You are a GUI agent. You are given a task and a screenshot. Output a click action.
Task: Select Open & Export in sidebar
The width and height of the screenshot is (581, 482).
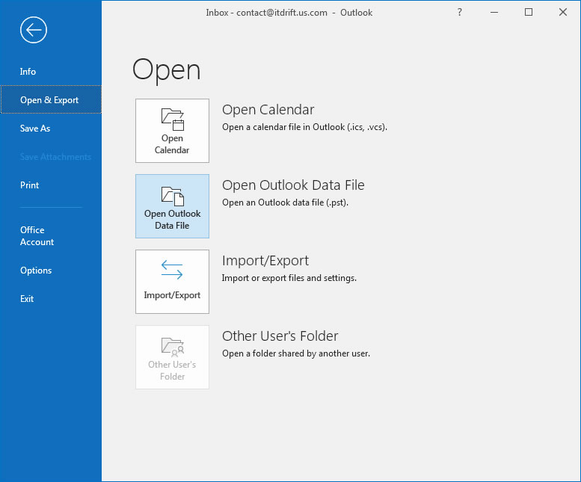(x=51, y=99)
